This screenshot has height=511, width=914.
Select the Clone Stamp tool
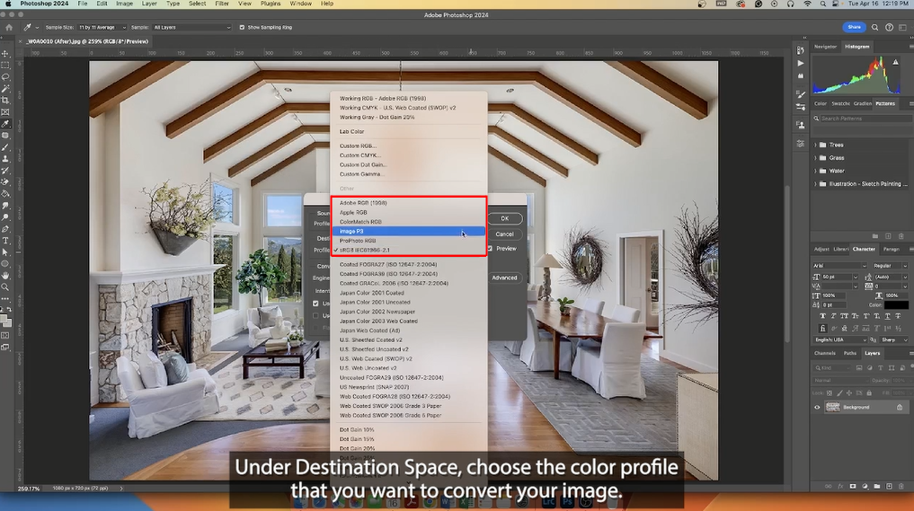coord(5,158)
